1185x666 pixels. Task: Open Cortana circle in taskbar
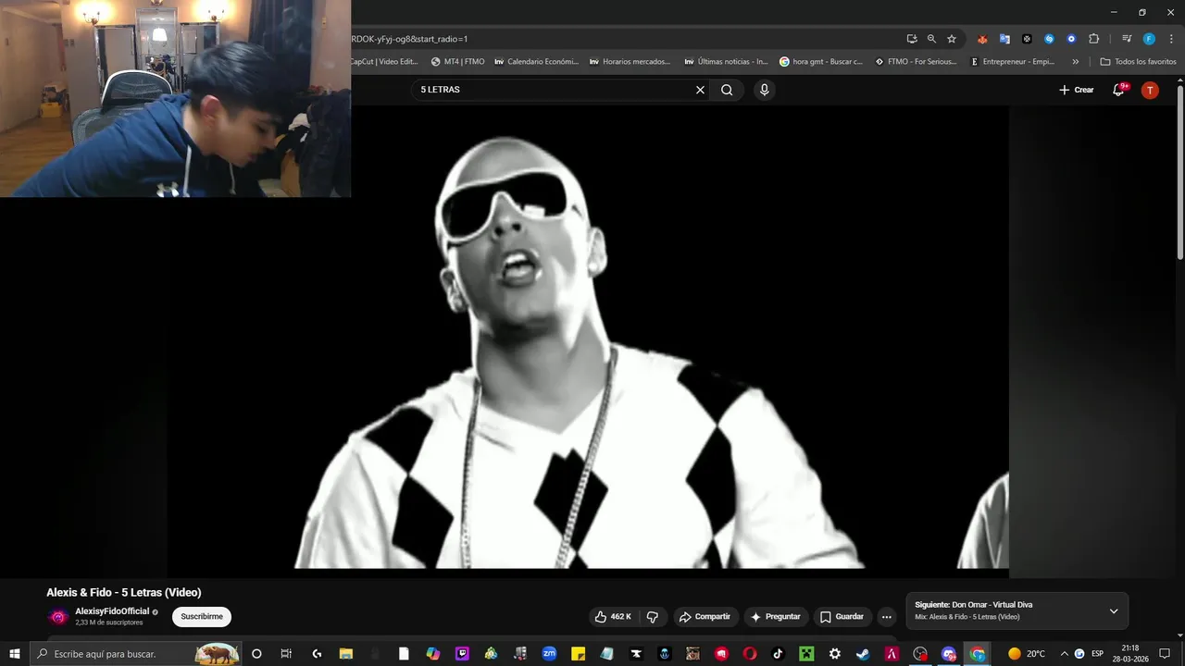[x=256, y=654]
